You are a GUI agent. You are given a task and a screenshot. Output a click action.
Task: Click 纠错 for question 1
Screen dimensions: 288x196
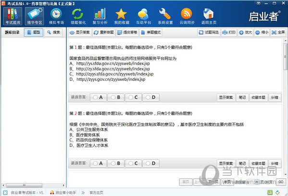point(275,97)
